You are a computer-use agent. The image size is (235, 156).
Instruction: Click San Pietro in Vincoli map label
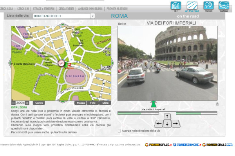77,32
